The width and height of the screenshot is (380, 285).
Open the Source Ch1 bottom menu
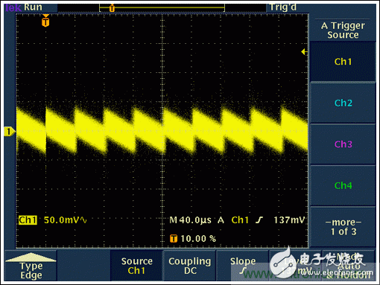(136, 266)
